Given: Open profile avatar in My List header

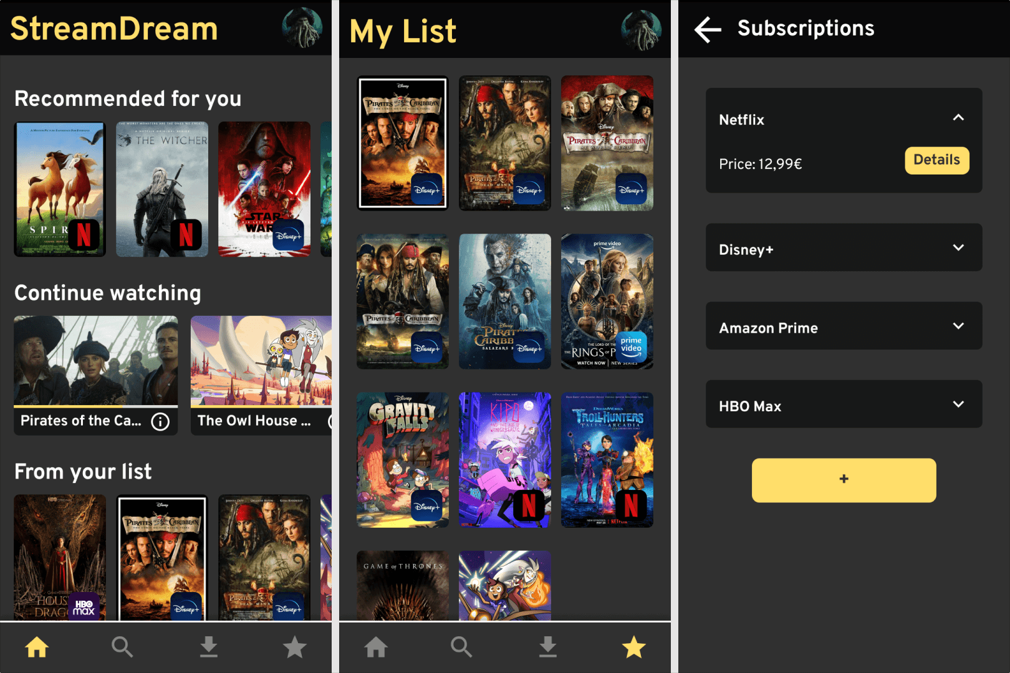Looking at the screenshot, I should click(x=641, y=30).
